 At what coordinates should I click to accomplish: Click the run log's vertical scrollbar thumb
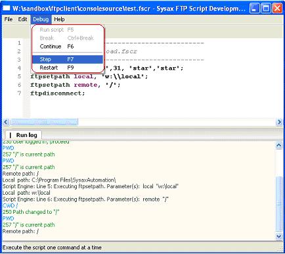pos(278,203)
